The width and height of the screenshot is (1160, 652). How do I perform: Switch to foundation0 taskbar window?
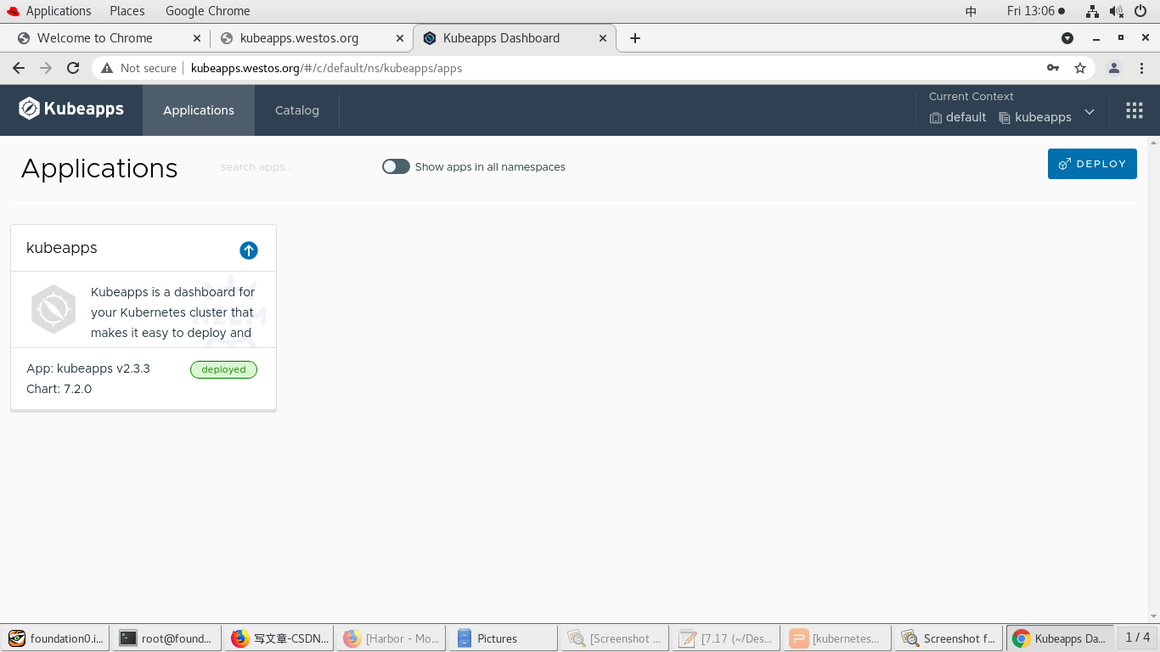pyautogui.click(x=56, y=638)
